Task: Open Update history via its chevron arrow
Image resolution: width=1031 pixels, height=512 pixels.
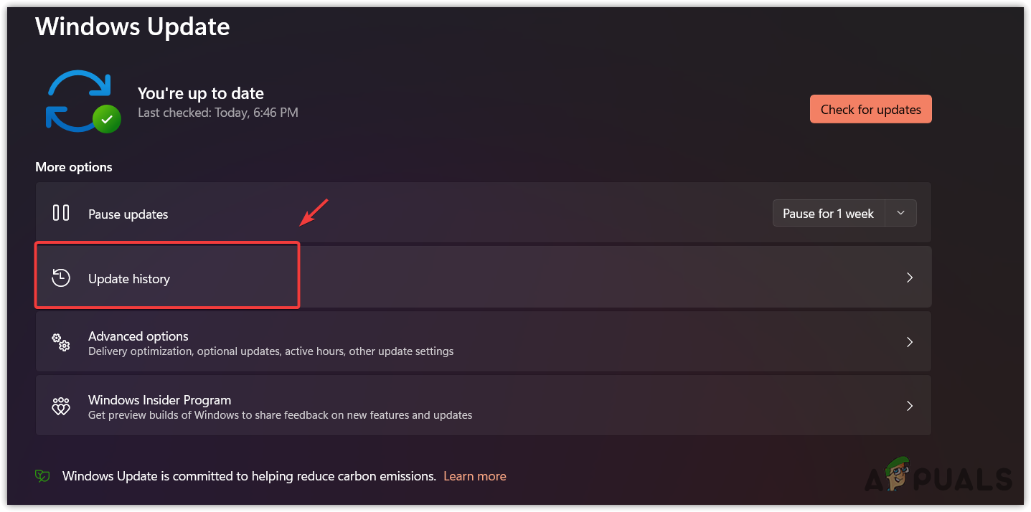Action: (910, 278)
